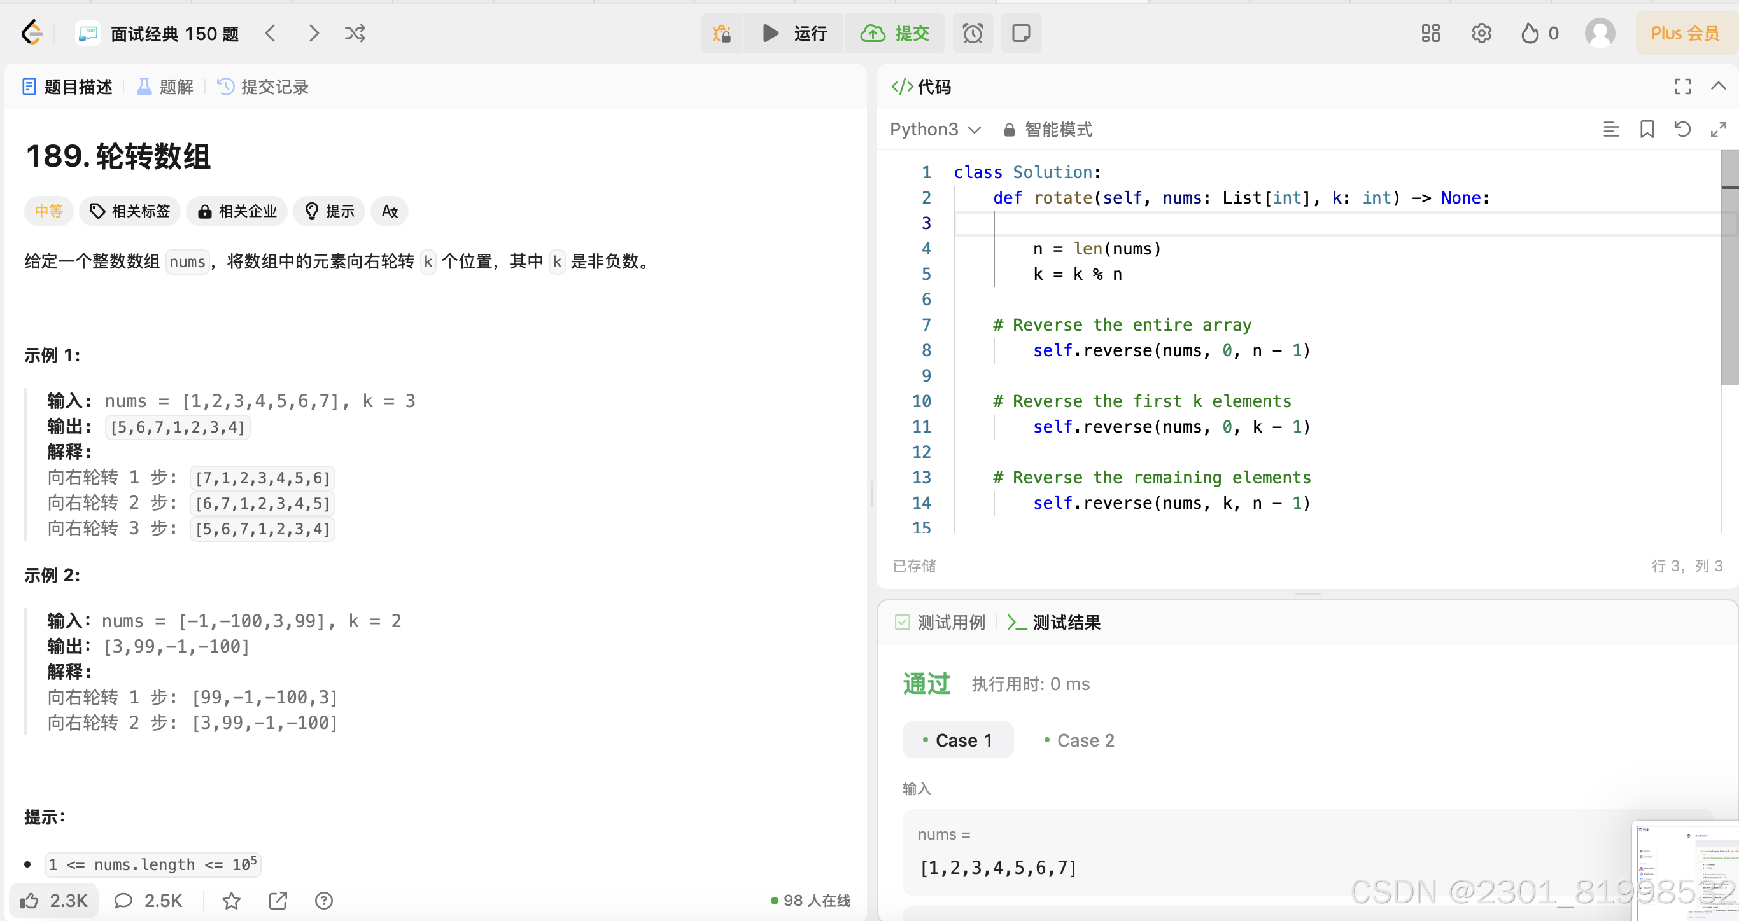The image size is (1739, 921).
Task: Collapse the code panel with chevron up
Action: coord(1718,87)
